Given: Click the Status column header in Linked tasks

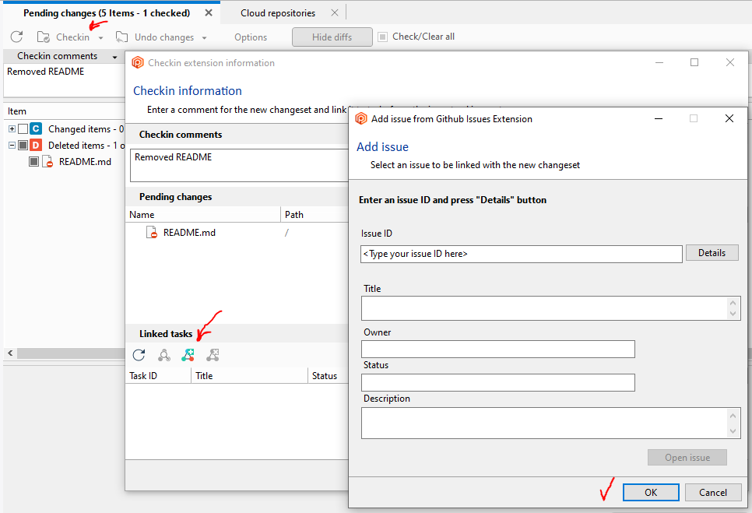Looking at the screenshot, I should pyautogui.click(x=328, y=376).
